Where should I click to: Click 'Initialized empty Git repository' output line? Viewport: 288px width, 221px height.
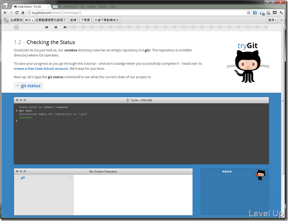click(53, 114)
